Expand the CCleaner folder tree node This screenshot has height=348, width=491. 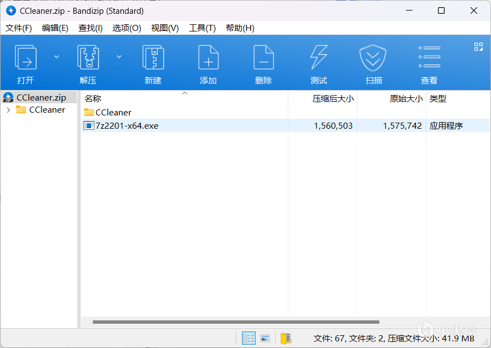click(x=8, y=110)
